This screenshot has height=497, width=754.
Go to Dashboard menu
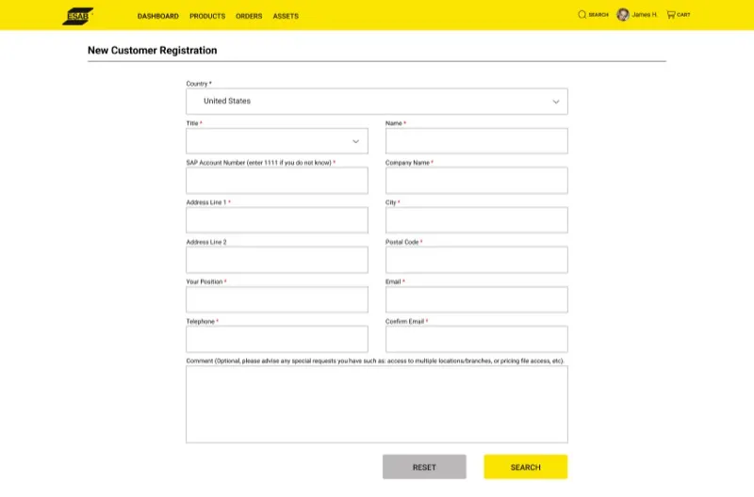click(x=157, y=16)
